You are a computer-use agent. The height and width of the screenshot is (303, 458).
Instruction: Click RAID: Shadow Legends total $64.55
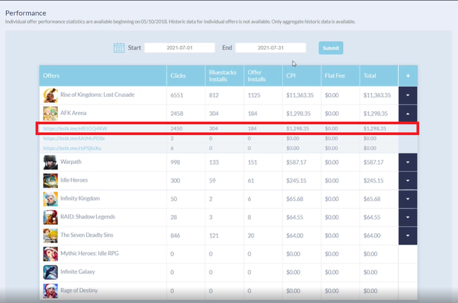[x=372, y=217]
